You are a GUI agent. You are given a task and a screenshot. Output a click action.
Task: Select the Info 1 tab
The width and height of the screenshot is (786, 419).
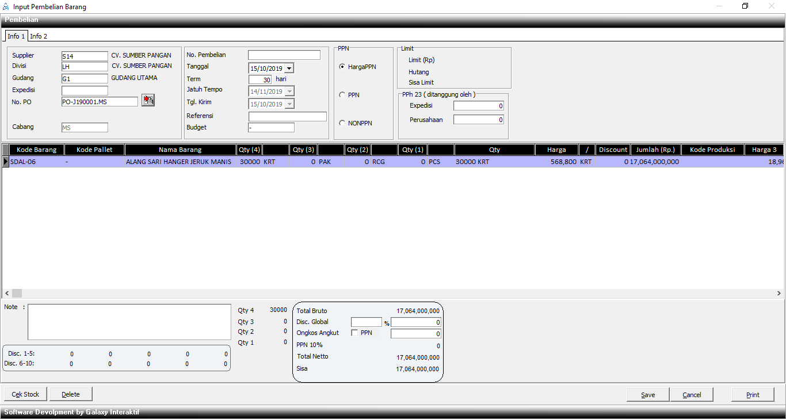16,36
